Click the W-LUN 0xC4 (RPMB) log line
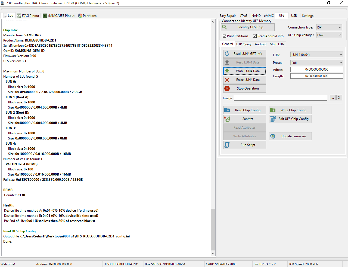Screen dimensions: 348x267 (x=22, y=164)
